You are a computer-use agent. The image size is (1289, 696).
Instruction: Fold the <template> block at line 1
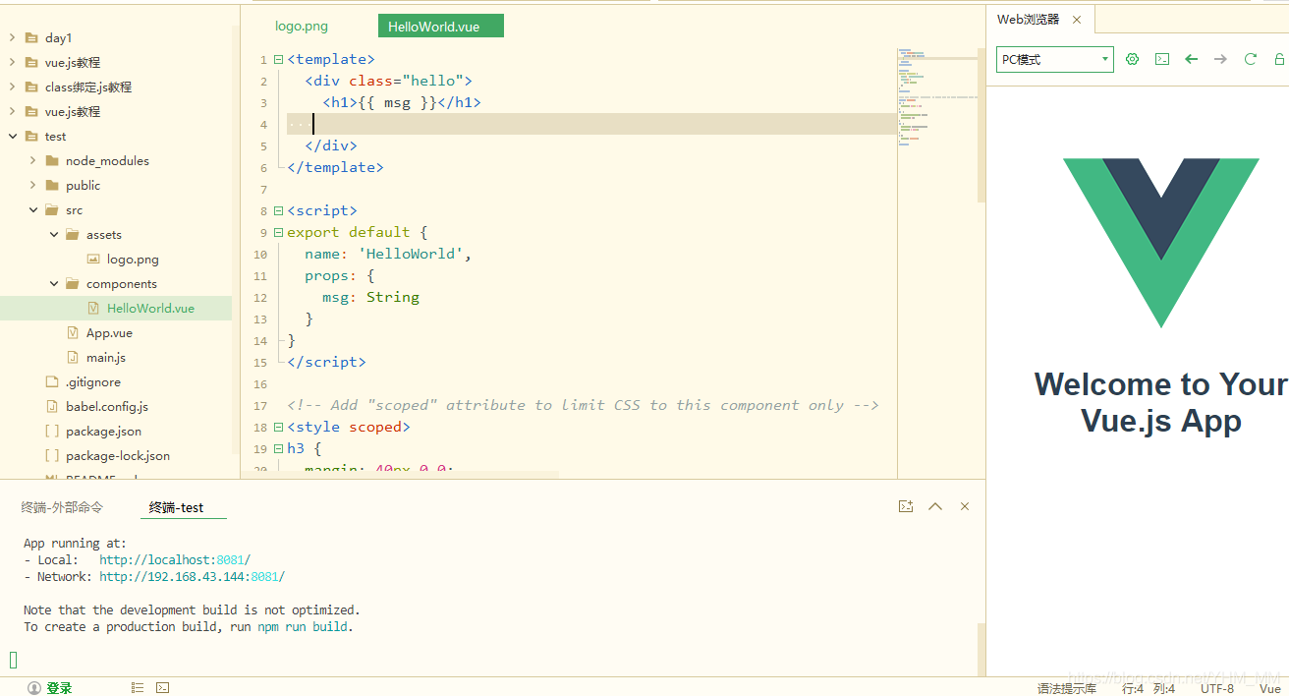tap(278, 60)
